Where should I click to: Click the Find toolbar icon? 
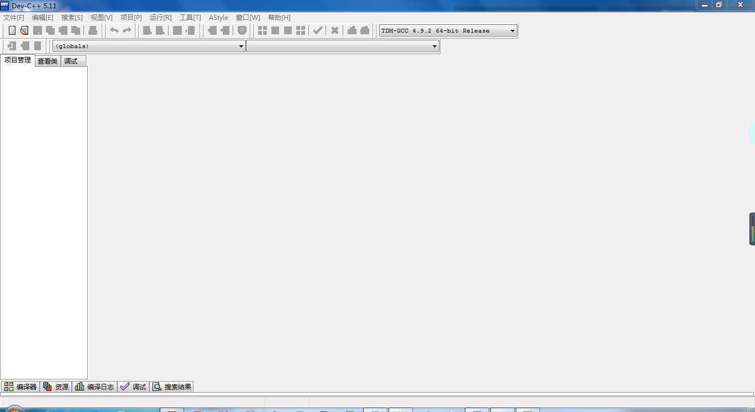coord(148,30)
